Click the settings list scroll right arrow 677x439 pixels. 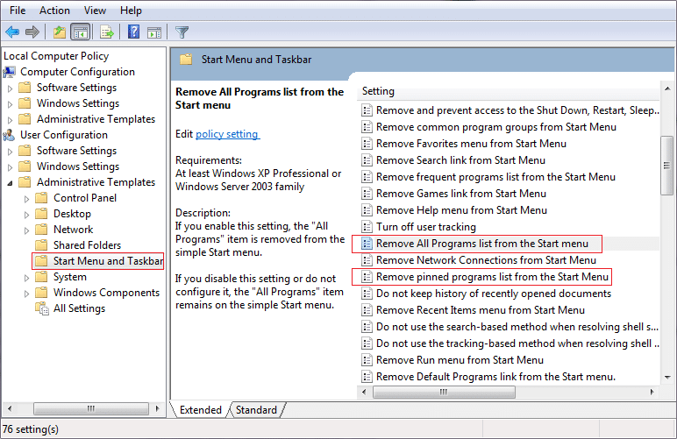click(x=652, y=392)
